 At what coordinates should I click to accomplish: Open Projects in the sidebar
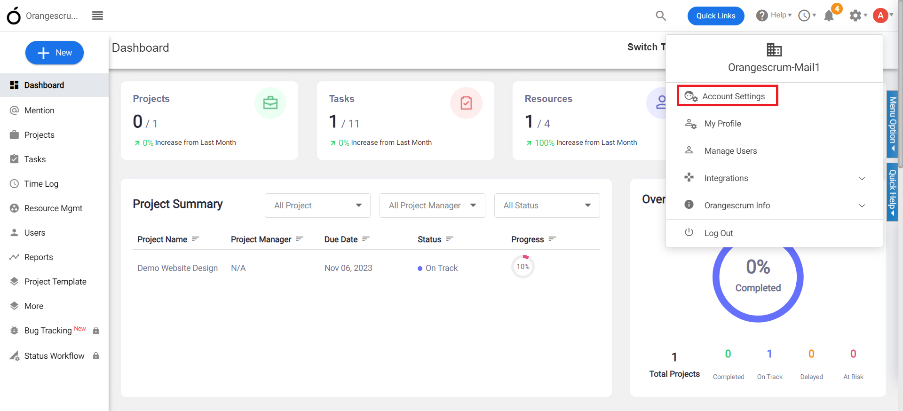click(x=54, y=135)
